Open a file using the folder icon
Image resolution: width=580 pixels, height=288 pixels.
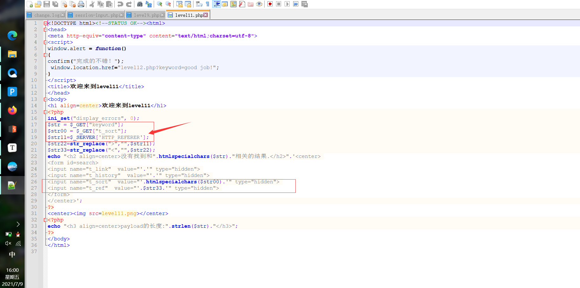[x=38, y=4]
